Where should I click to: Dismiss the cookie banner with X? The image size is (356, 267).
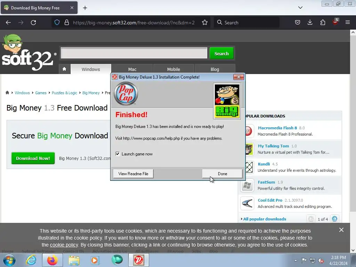[x=341, y=230]
